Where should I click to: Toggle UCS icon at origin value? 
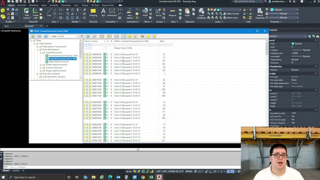pyautogui.click(x=293, y=119)
